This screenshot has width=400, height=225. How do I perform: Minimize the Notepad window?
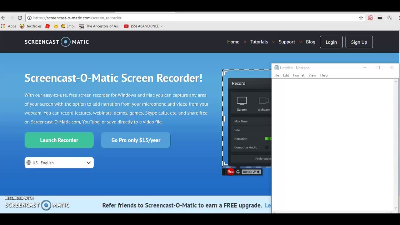click(x=365, y=68)
